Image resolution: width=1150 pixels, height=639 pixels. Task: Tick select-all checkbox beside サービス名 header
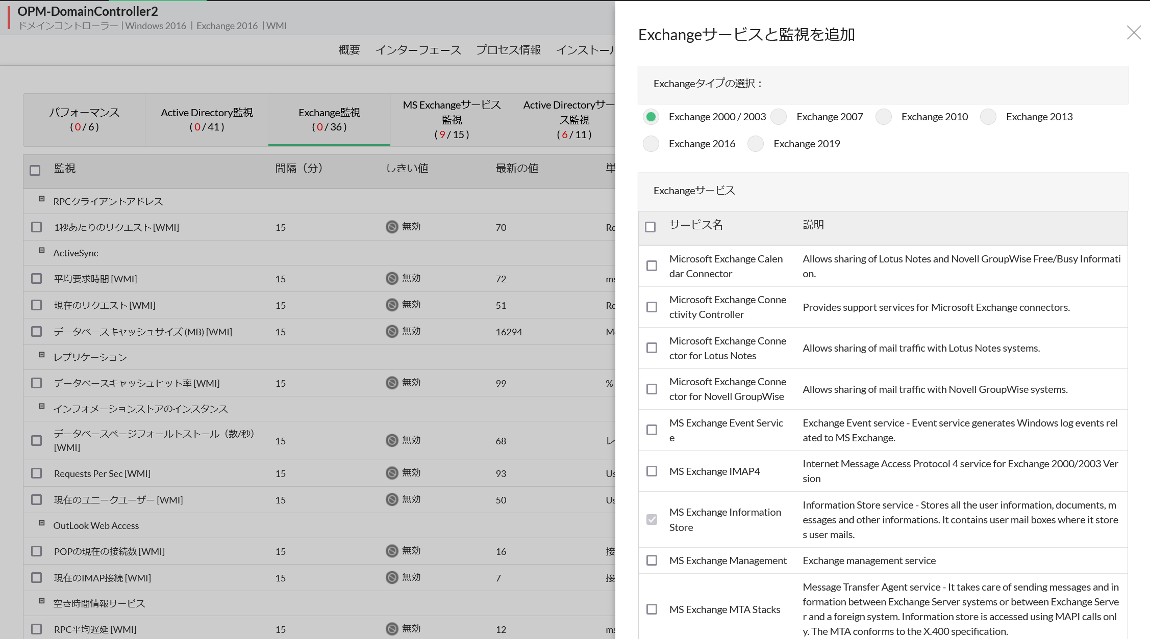650,227
